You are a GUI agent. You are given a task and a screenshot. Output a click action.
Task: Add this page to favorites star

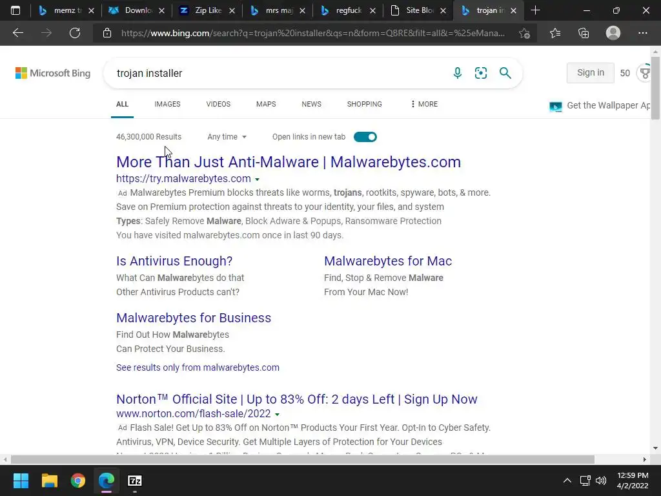click(524, 33)
